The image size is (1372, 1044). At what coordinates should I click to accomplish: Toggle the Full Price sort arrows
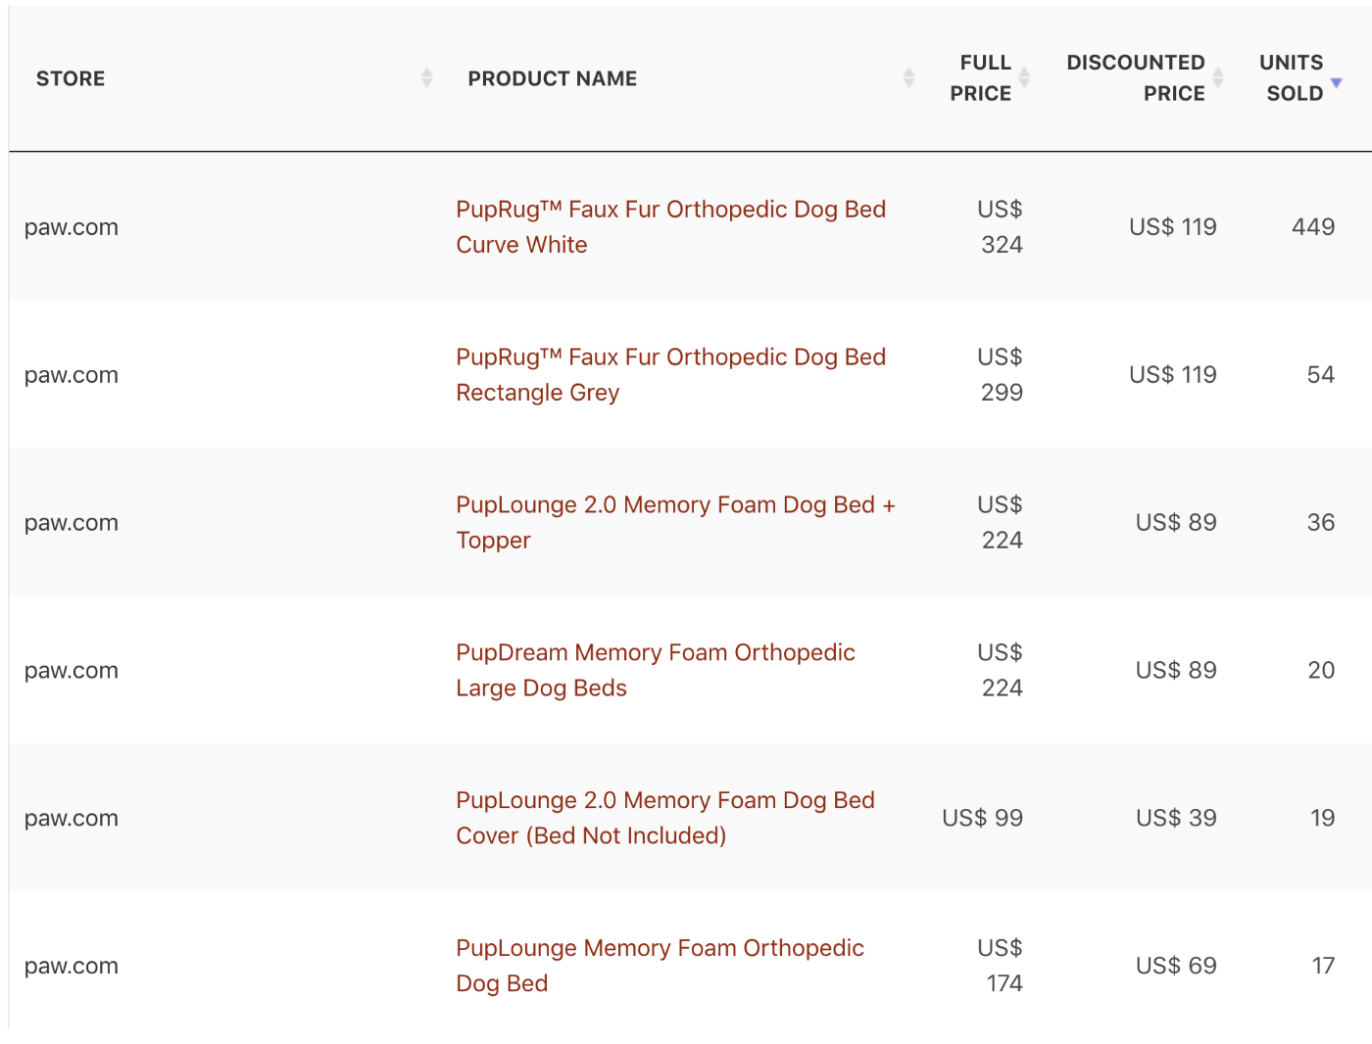click(1024, 77)
